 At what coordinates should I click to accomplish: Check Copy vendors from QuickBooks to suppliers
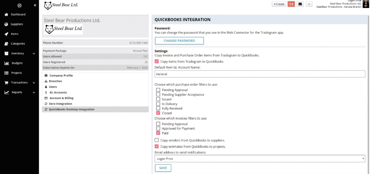156,140
